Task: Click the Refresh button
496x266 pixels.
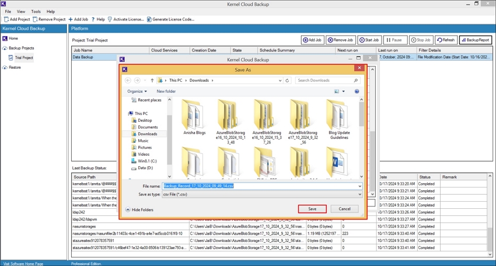Action: click(446, 40)
